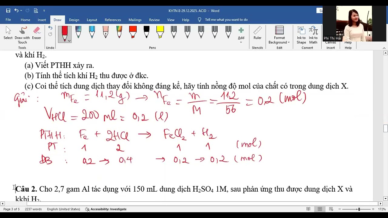The height and width of the screenshot is (218, 388).
Task: Select the pink fountain-tip pen
Action: click(x=105, y=32)
